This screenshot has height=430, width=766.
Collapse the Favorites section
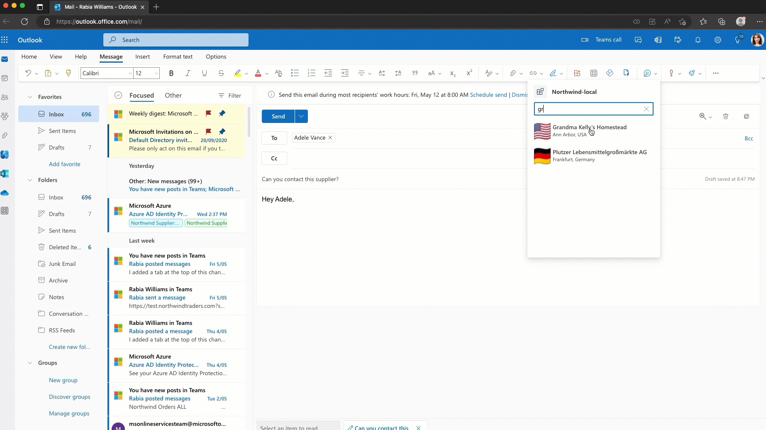tap(30, 97)
